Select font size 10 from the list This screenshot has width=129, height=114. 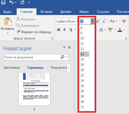tap(87, 38)
